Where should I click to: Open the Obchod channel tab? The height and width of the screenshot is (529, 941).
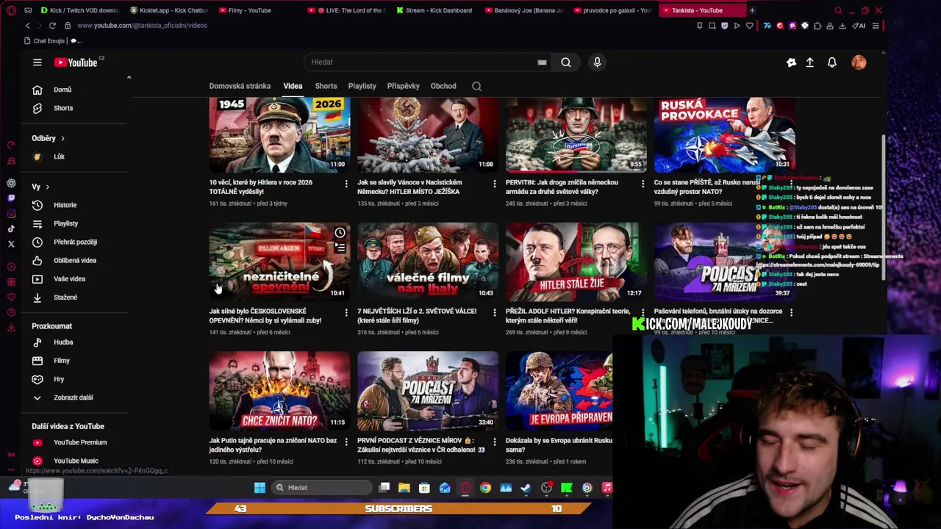[443, 86]
